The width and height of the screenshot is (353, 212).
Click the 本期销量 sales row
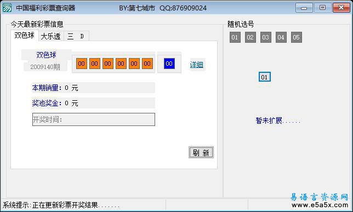pyautogui.click(x=93, y=88)
